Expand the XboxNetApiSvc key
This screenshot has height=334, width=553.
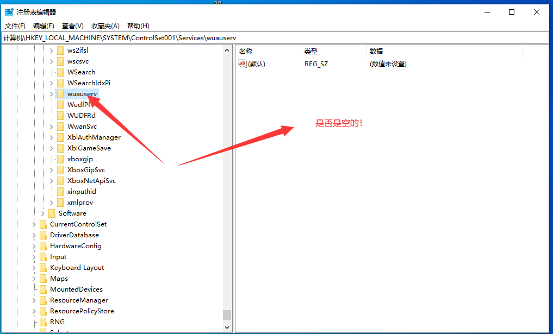(52, 181)
